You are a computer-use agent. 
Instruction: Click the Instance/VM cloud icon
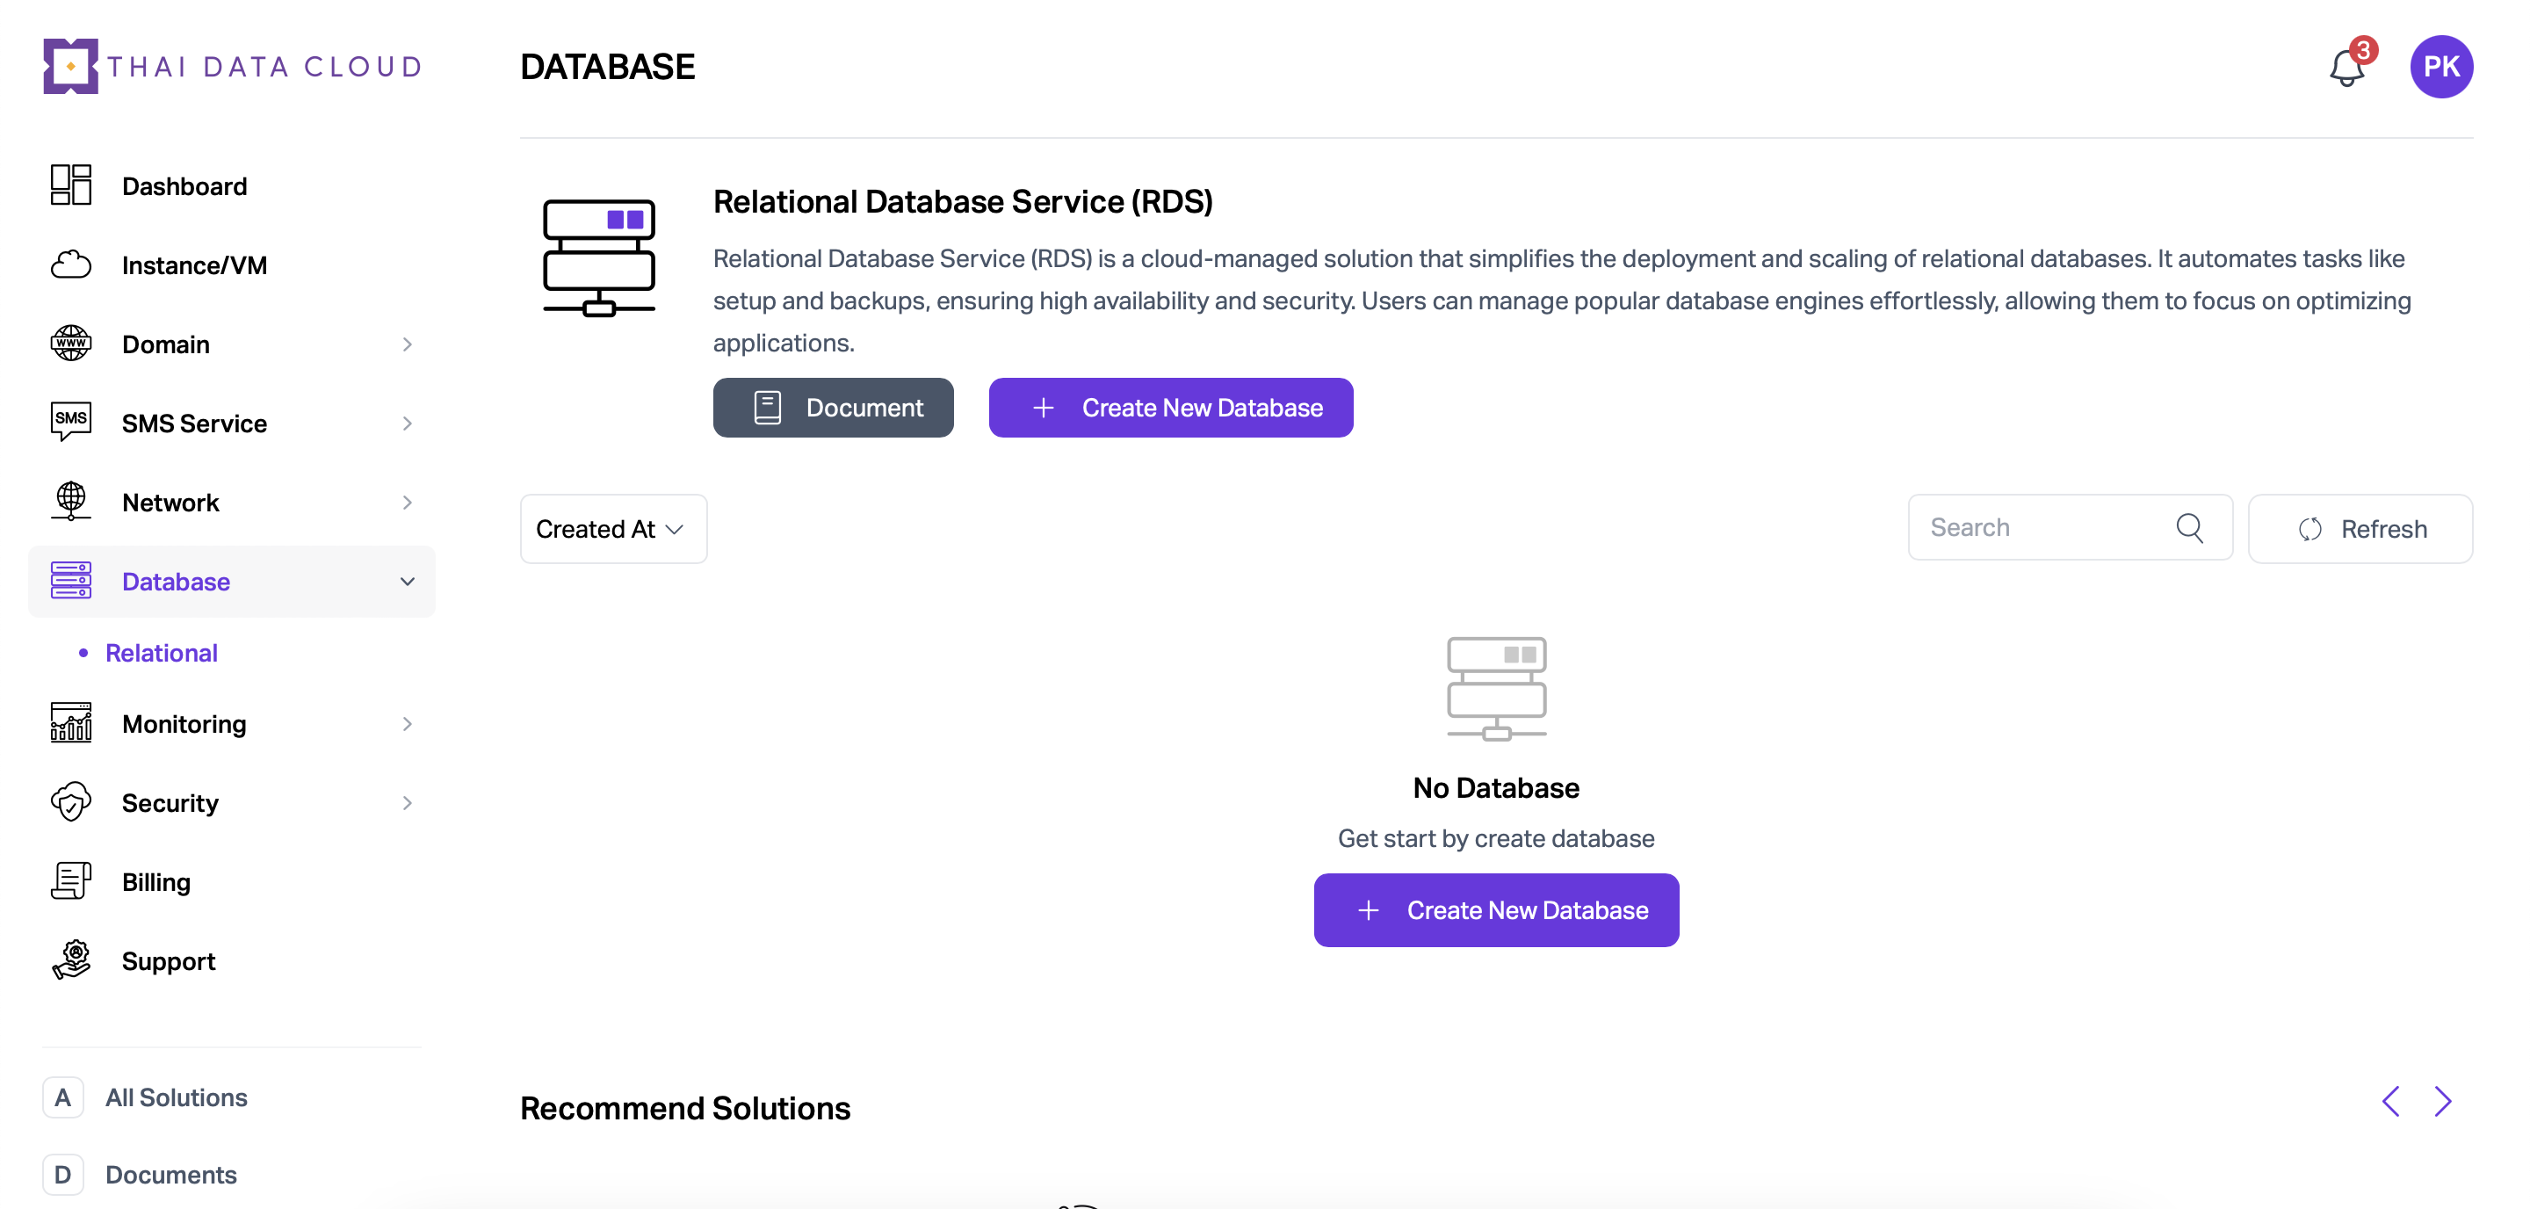(x=70, y=264)
